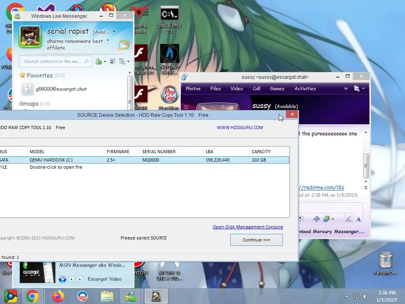The width and height of the screenshot is (405, 304).
Task: Switch to HDD Raw Copy taskbar icon
Action: tap(156, 296)
